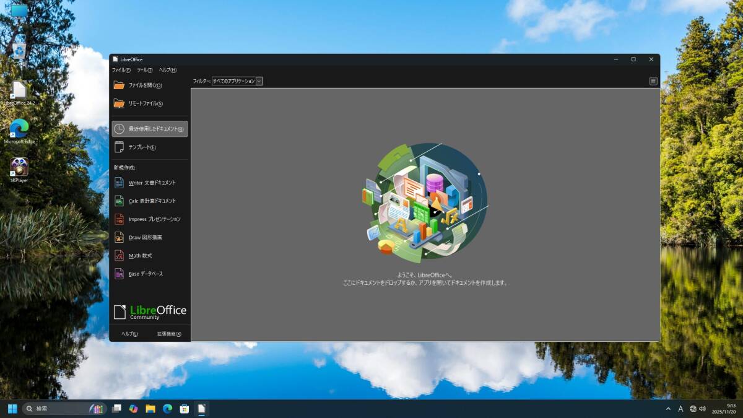Click the Calc spreadsheet icon

[x=119, y=201]
